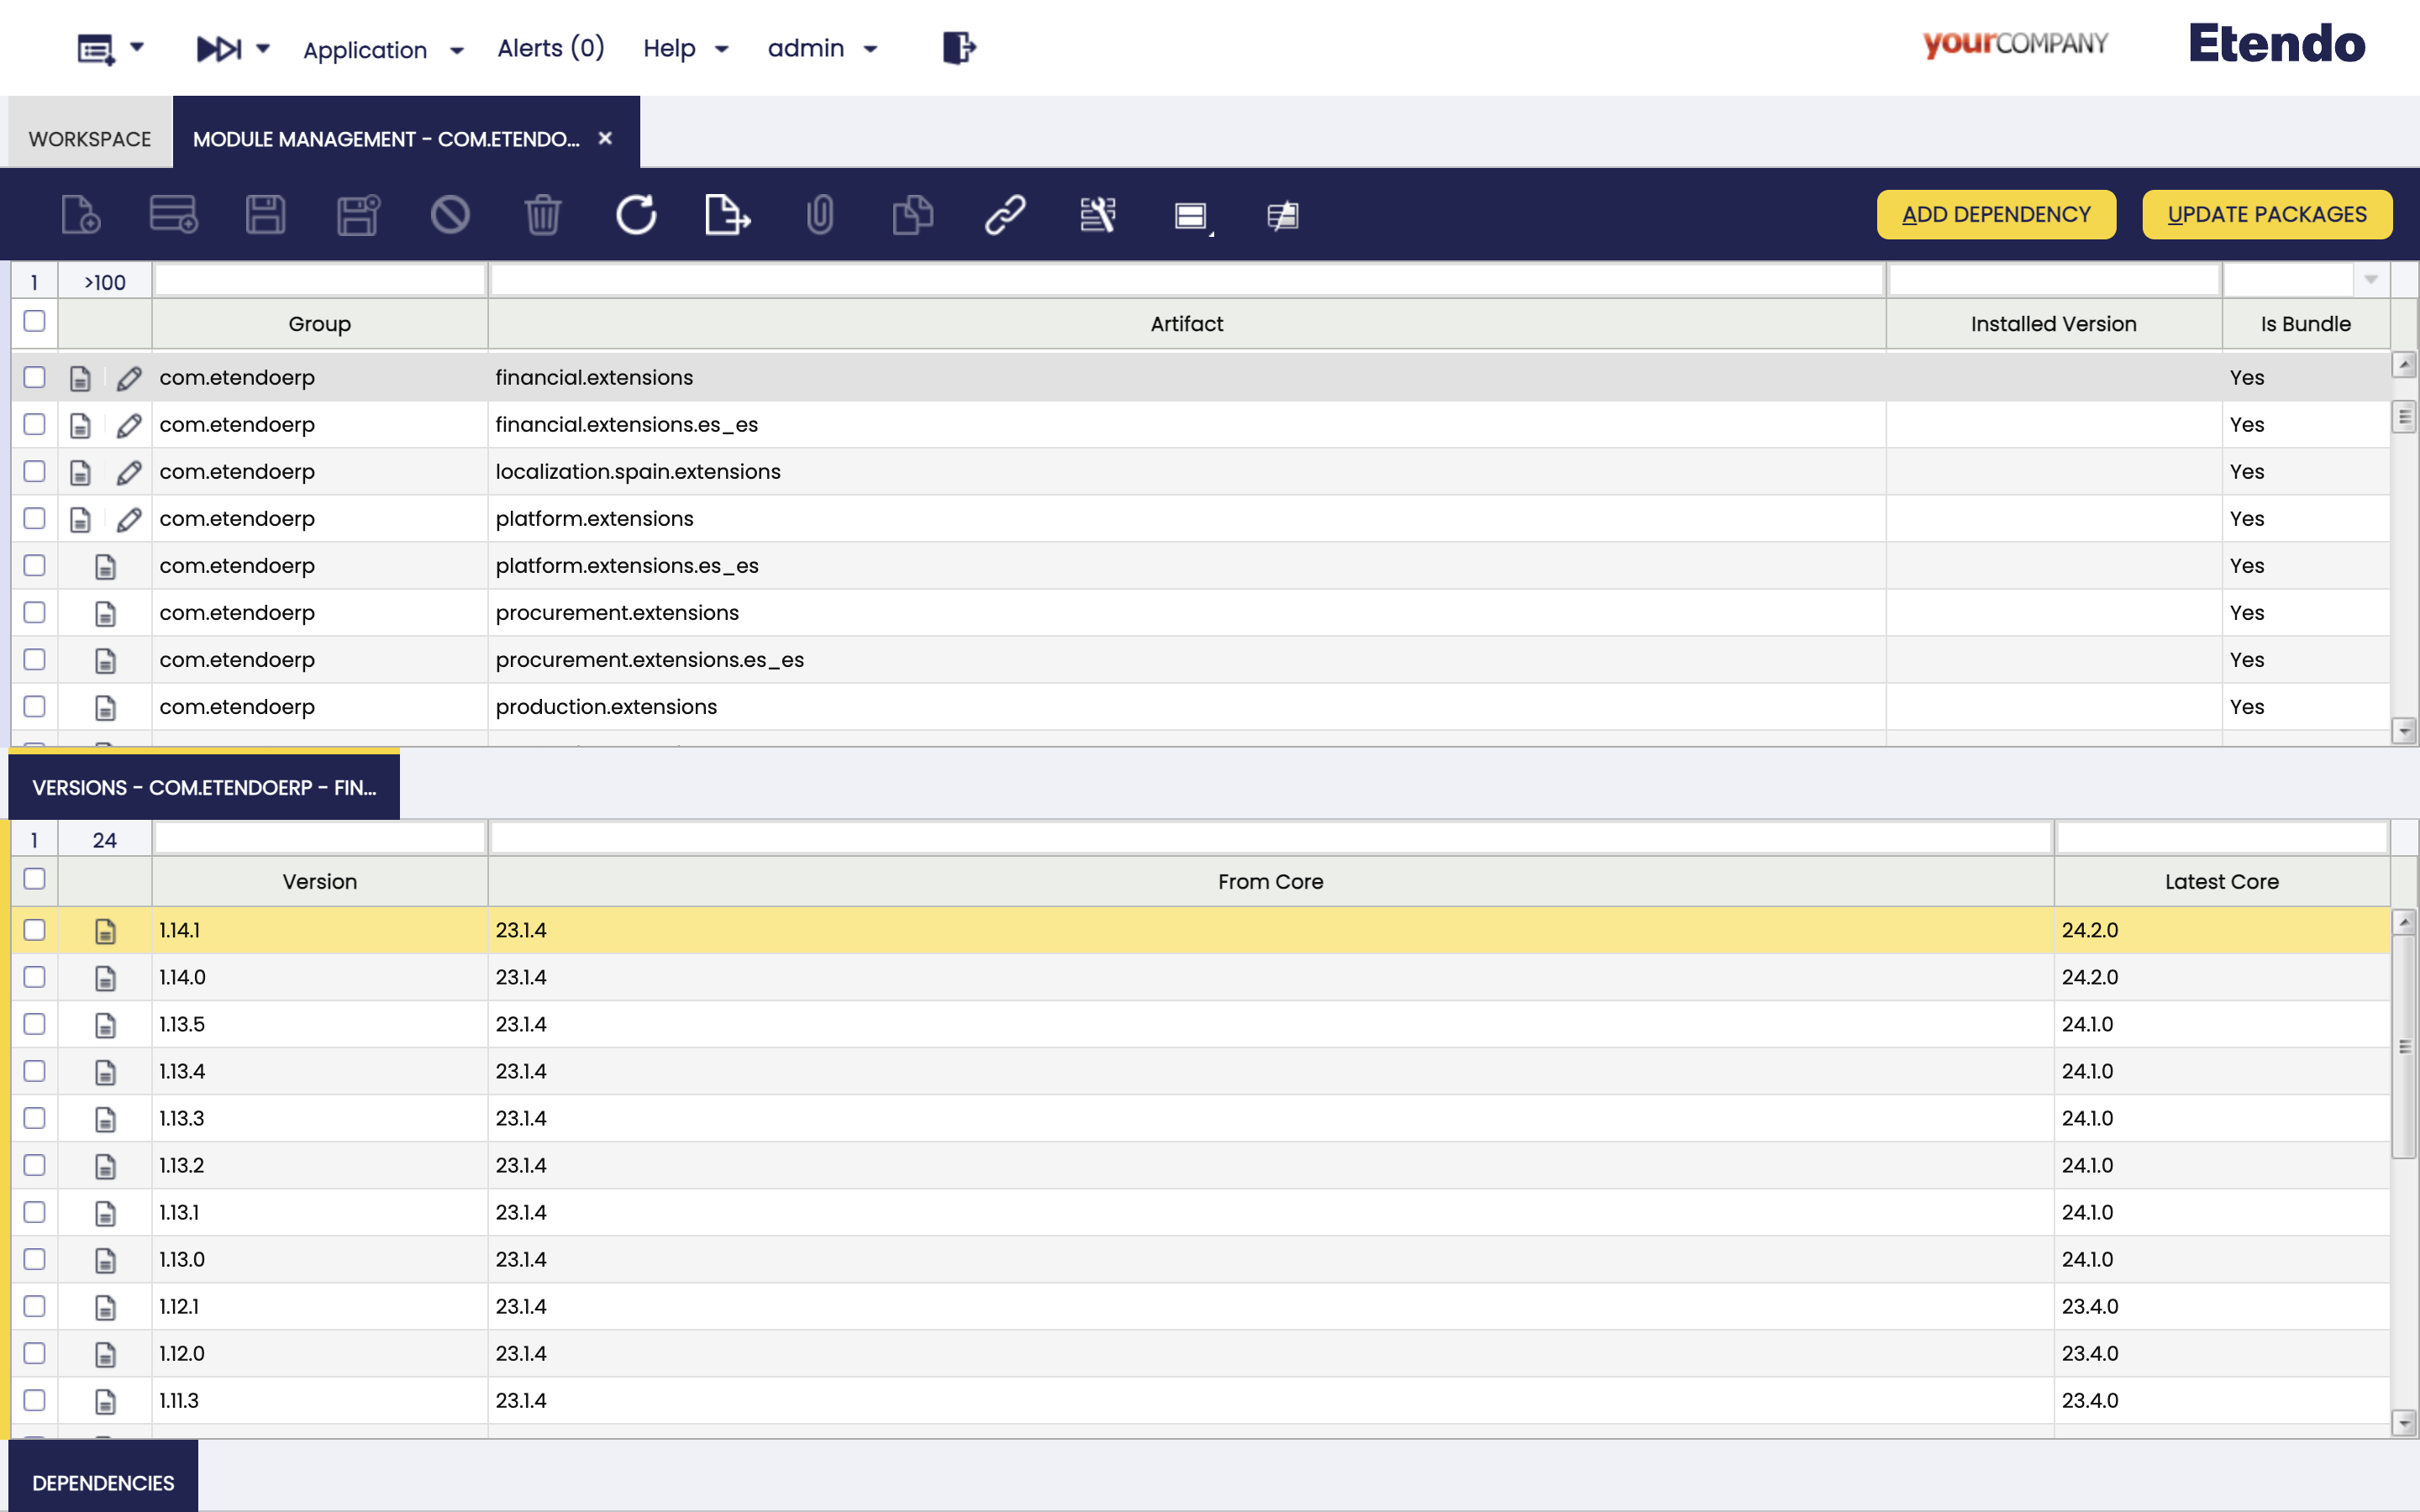Open Alerts (0) menu item
The width and height of the screenshot is (2420, 1512).
tap(551, 48)
